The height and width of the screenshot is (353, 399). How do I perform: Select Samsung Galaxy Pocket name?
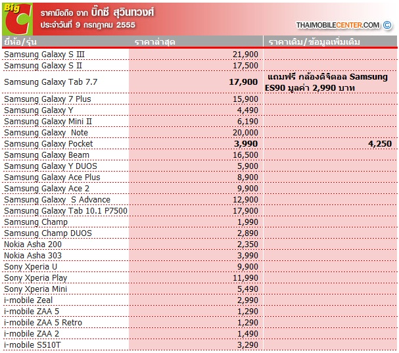(49, 144)
